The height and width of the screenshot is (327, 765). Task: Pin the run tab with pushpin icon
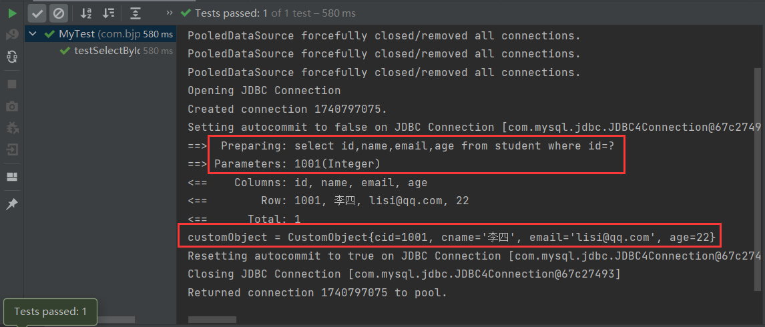(12, 204)
